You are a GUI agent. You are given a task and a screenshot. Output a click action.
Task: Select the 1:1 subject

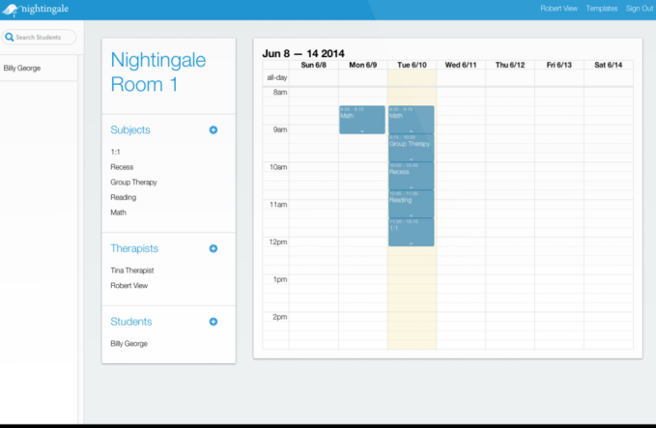[116, 152]
